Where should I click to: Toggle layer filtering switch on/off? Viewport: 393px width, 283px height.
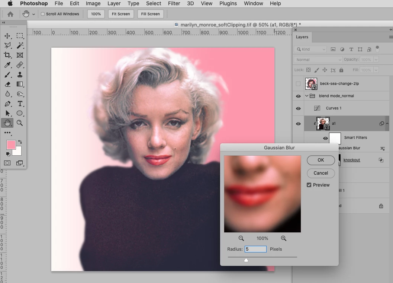pyautogui.click(x=377, y=49)
